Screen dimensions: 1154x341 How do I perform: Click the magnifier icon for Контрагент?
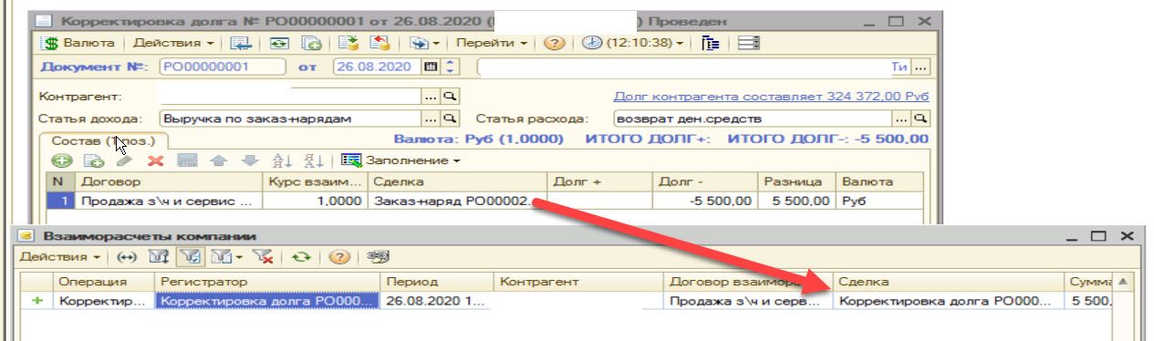(x=449, y=96)
